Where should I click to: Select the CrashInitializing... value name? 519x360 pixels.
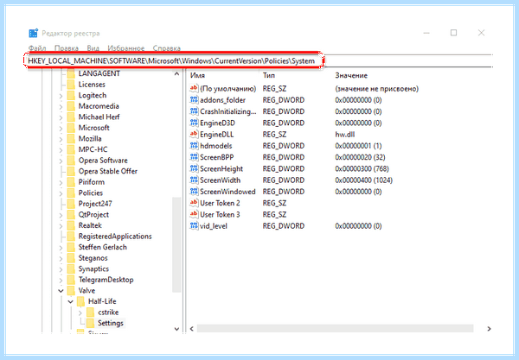tap(228, 111)
